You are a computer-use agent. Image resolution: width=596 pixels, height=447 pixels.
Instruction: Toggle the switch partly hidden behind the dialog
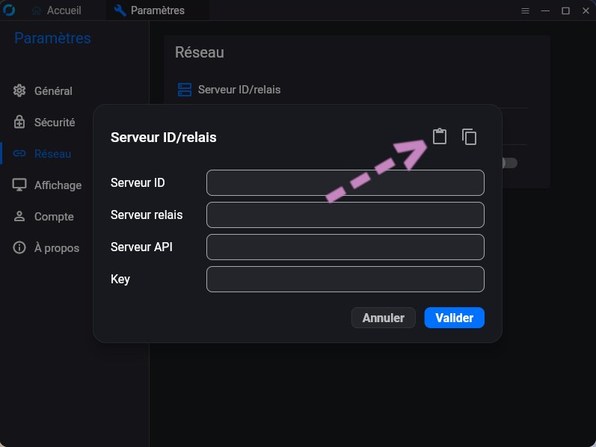[x=509, y=163]
